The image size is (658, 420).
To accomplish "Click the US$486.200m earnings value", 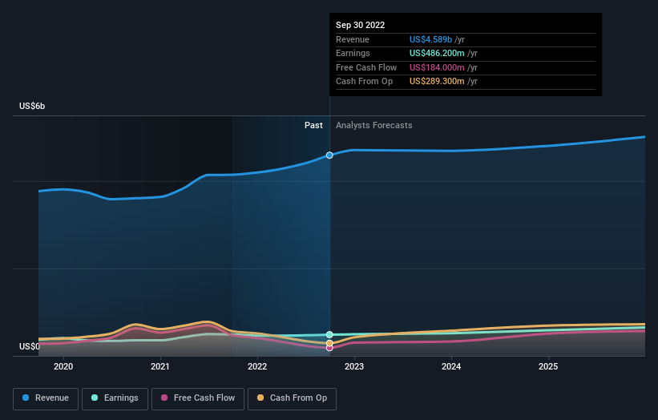I will click(437, 53).
